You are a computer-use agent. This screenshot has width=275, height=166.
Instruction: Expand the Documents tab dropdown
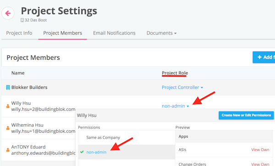pyautogui.click(x=161, y=33)
